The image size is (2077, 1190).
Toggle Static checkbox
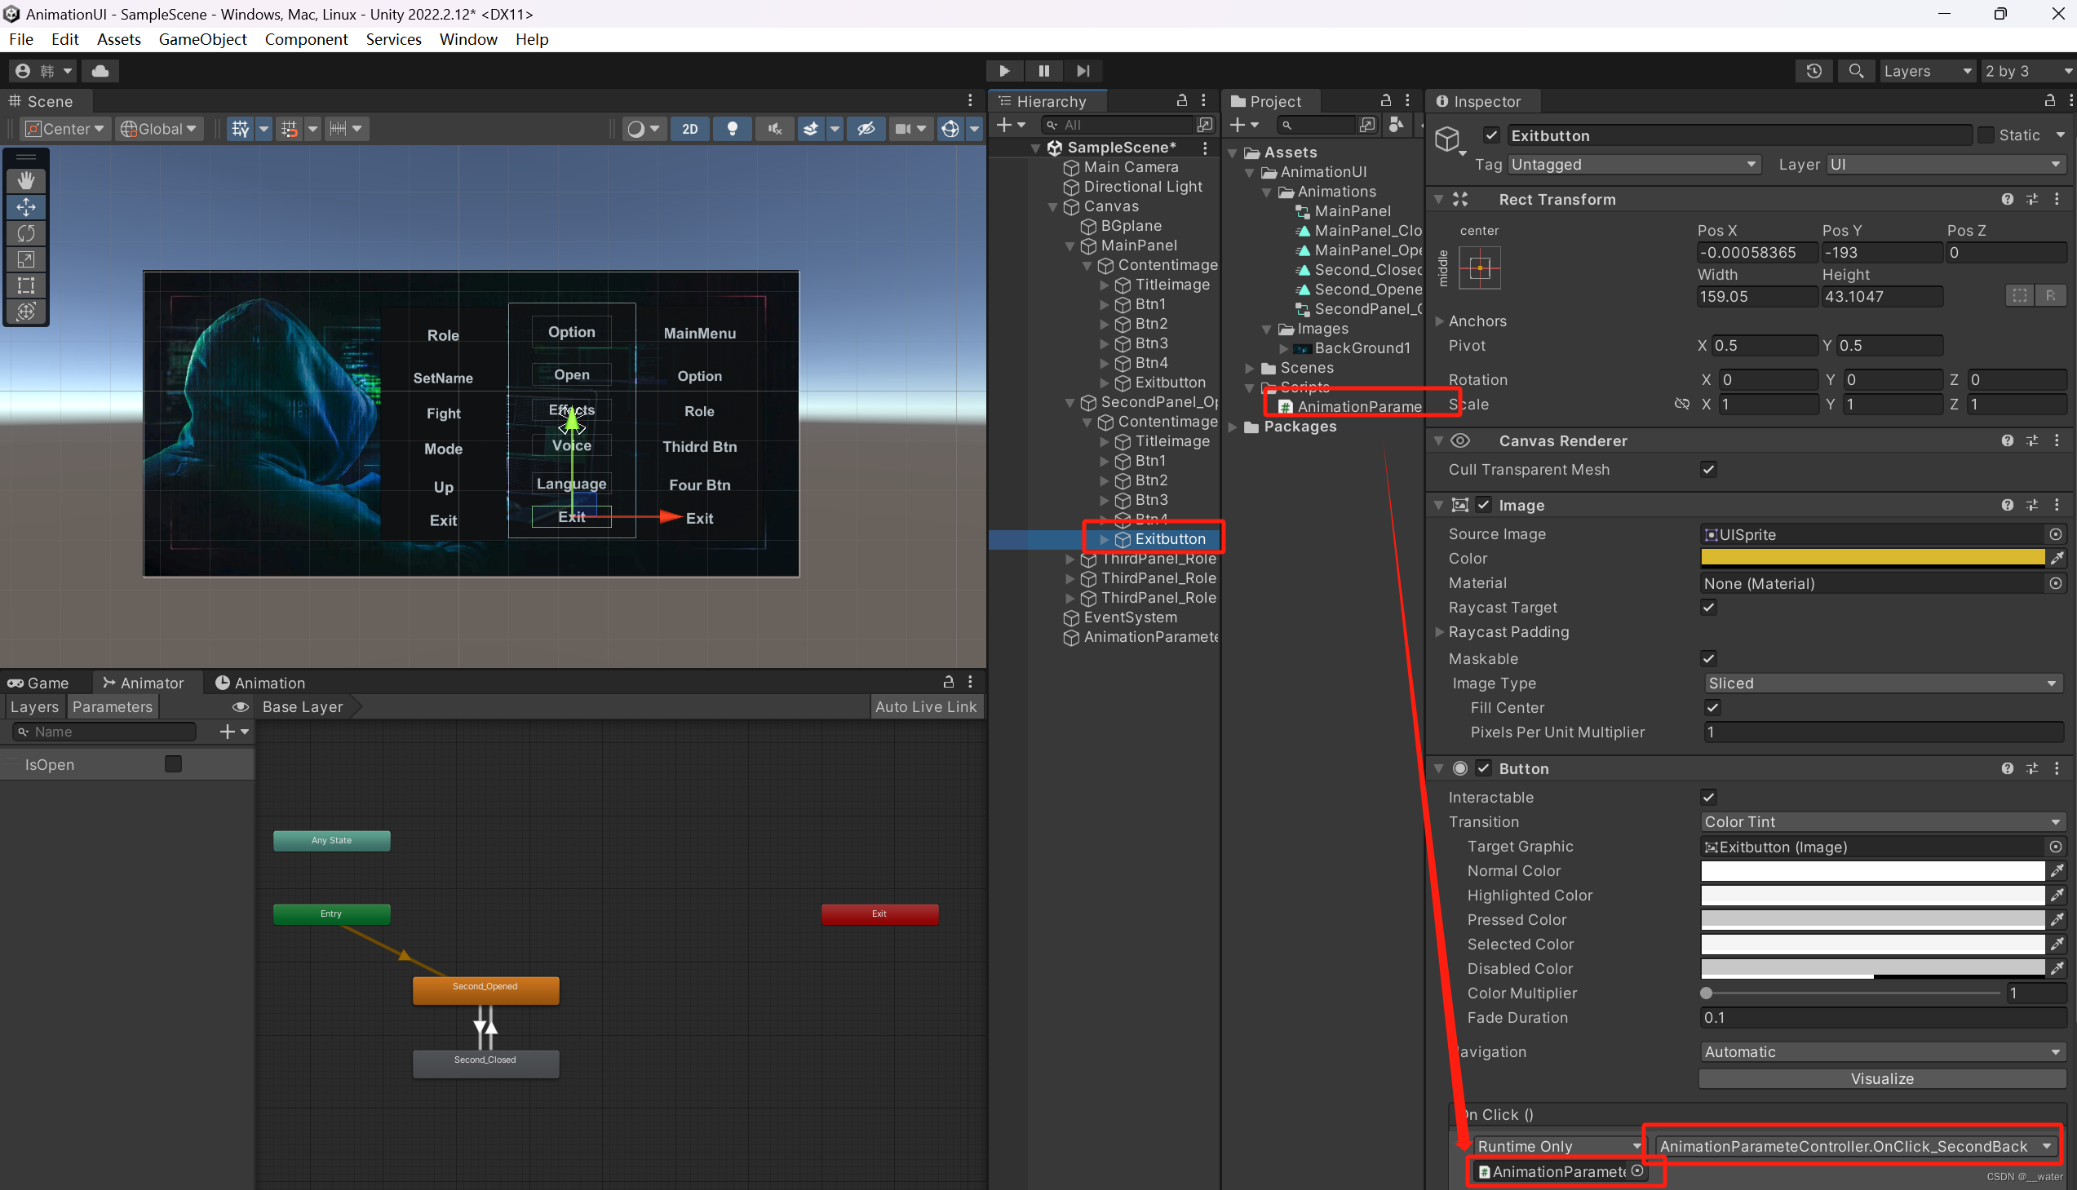point(1986,135)
